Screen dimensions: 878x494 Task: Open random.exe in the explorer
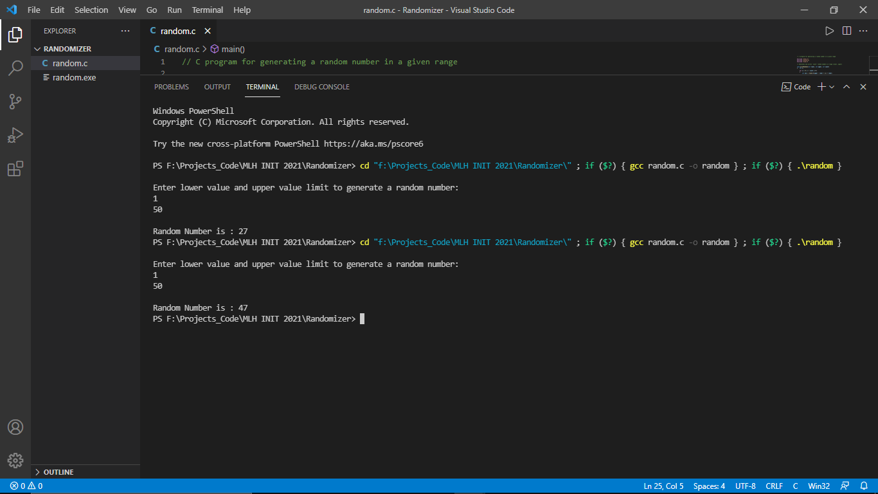coord(74,77)
